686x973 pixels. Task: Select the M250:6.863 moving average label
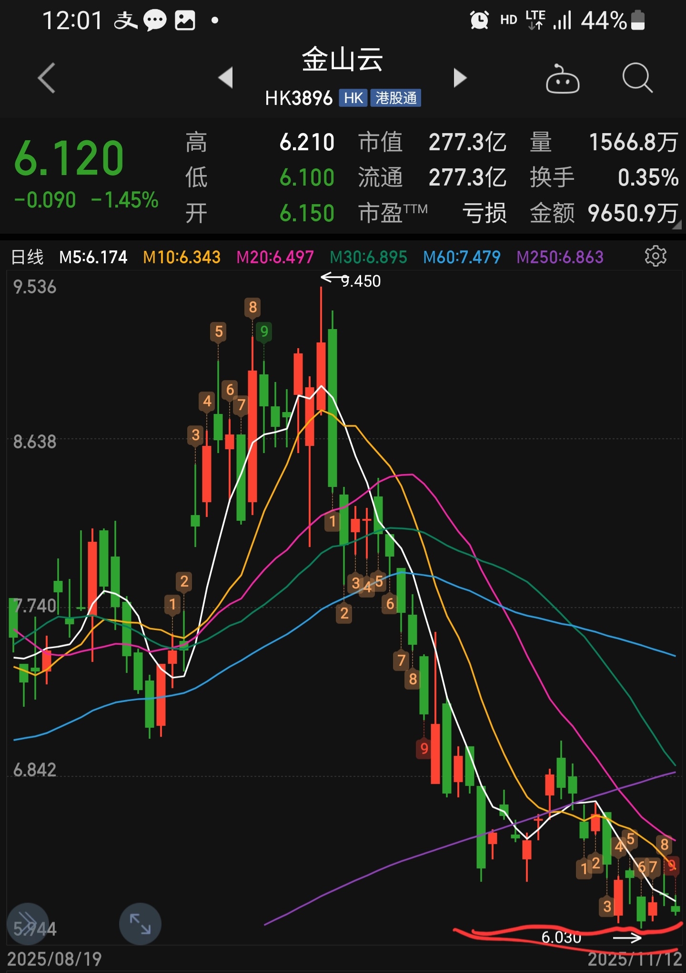tap(560, 257)
